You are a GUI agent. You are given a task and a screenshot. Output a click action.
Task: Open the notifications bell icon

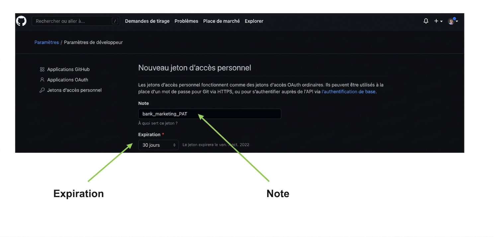click(x=426, y=21)
